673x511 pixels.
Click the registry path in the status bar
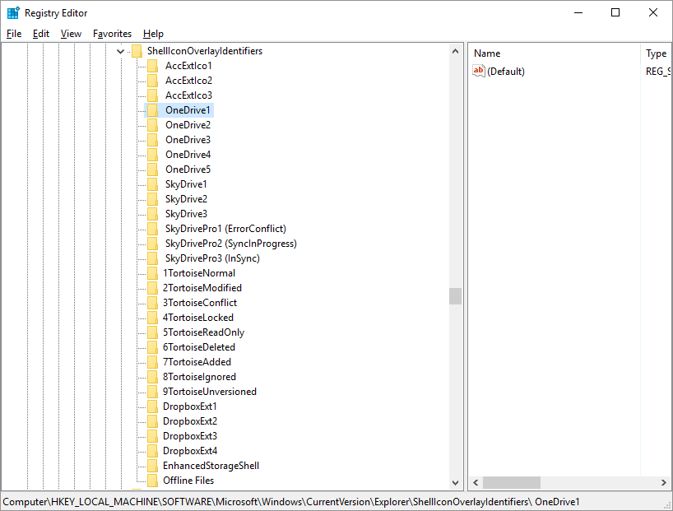click(x=291, y=502)
